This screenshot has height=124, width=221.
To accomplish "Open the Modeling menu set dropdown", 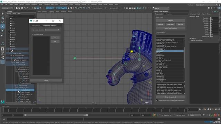I will click(x=7, y=8).
